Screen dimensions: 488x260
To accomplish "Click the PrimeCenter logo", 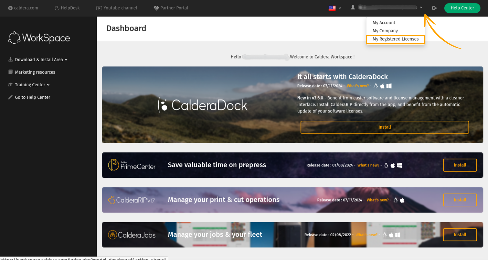I will point(132,165).
